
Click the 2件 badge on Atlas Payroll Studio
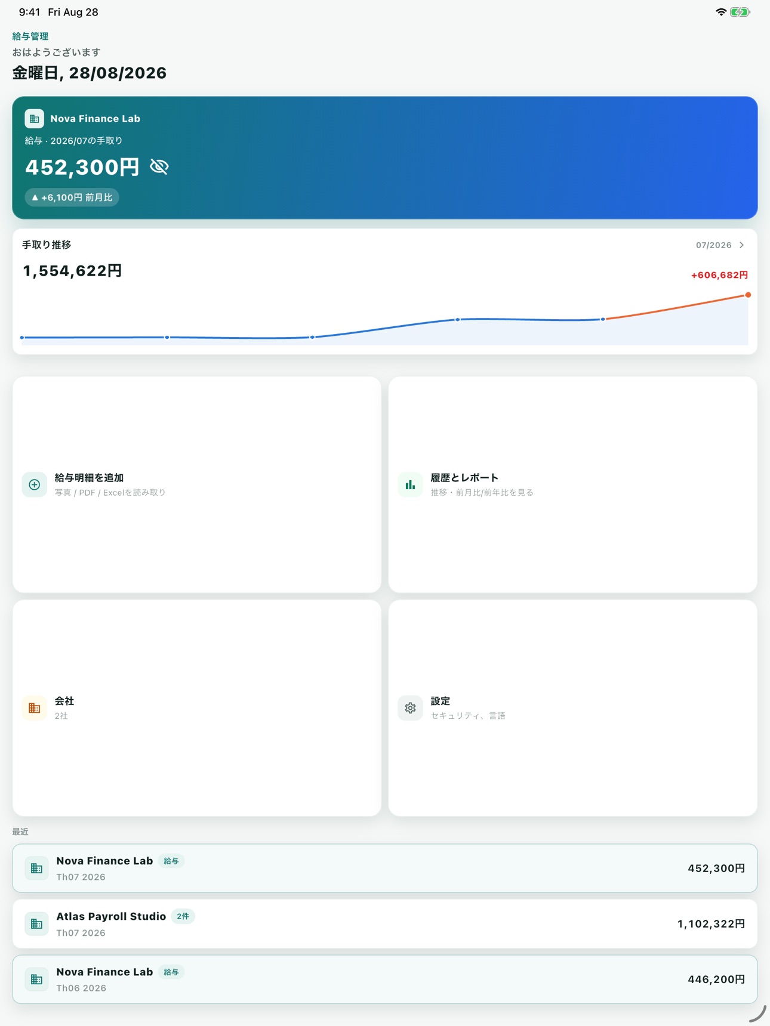[183, 916]
